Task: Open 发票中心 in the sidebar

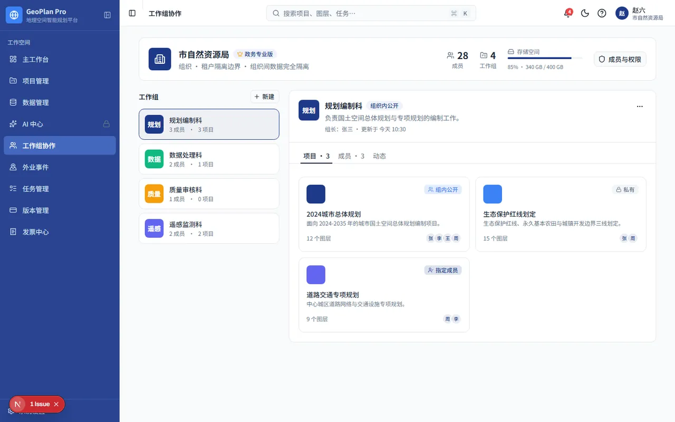Action: [x=60, y=232]
